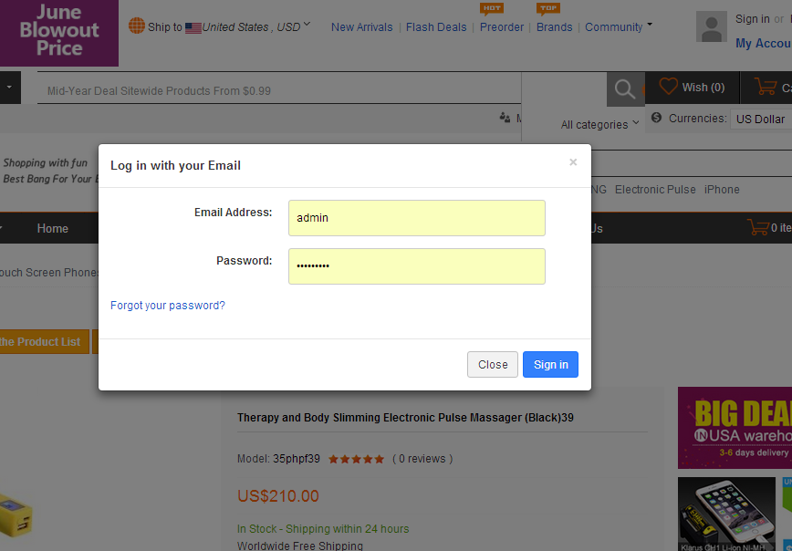Expand the Community menu

[619, 26]
